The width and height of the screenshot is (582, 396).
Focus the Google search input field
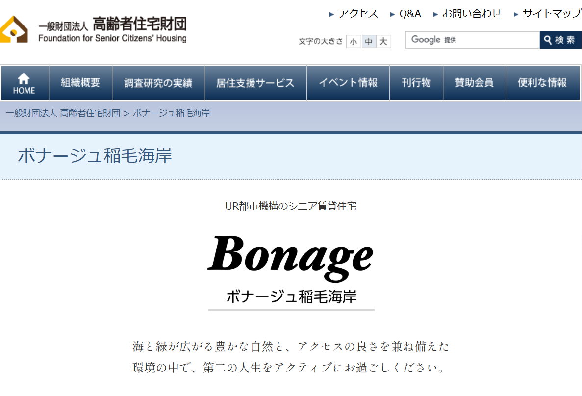tap(473, 40)
